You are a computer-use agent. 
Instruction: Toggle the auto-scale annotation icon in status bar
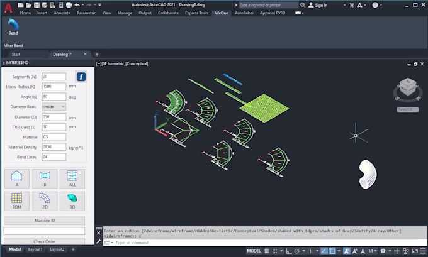pos(355,251)
